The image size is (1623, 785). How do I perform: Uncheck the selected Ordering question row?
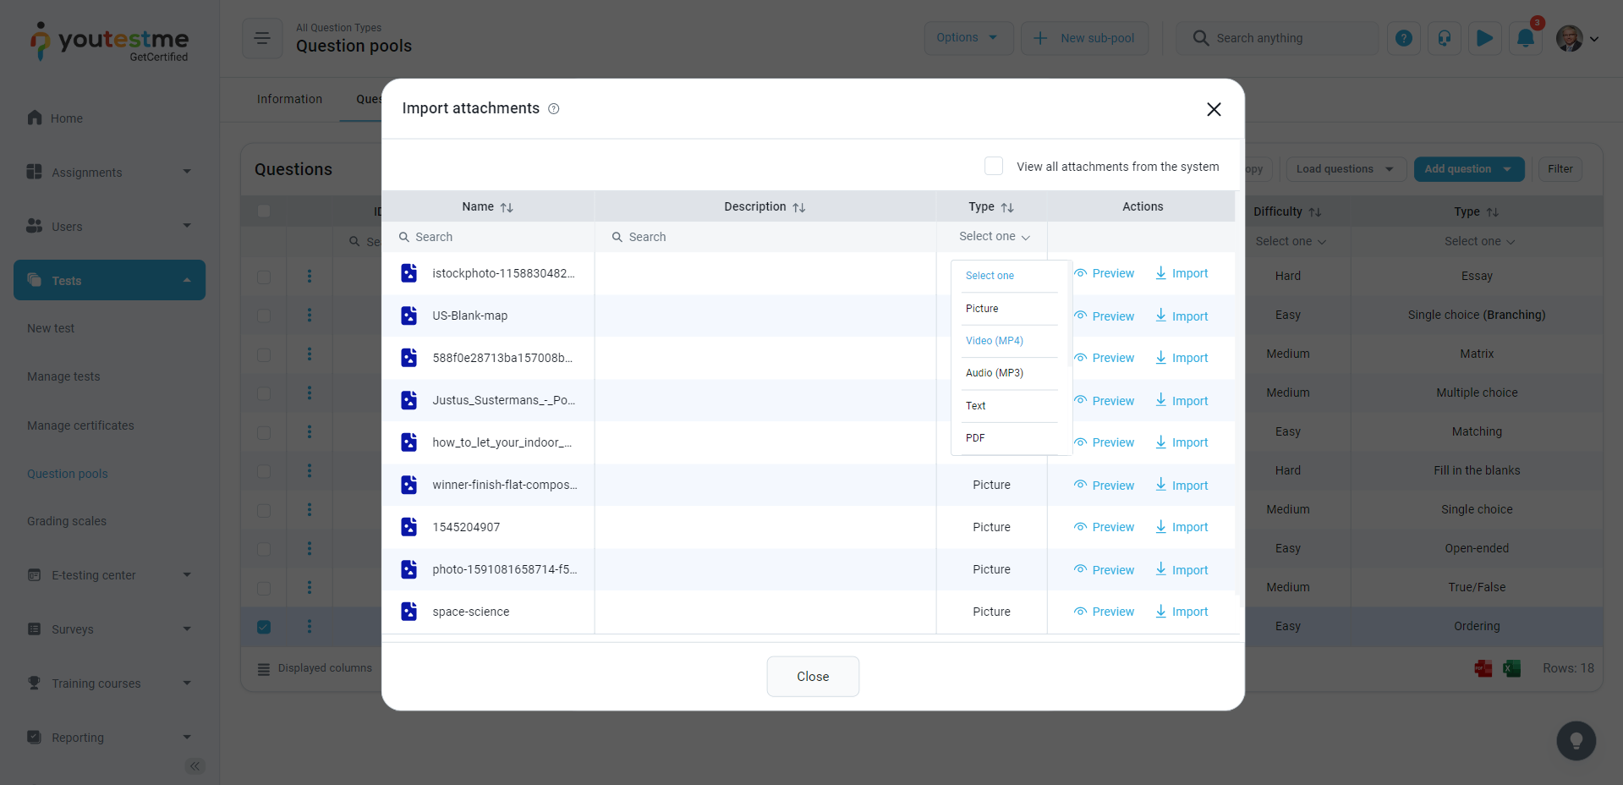pos(264,627)
